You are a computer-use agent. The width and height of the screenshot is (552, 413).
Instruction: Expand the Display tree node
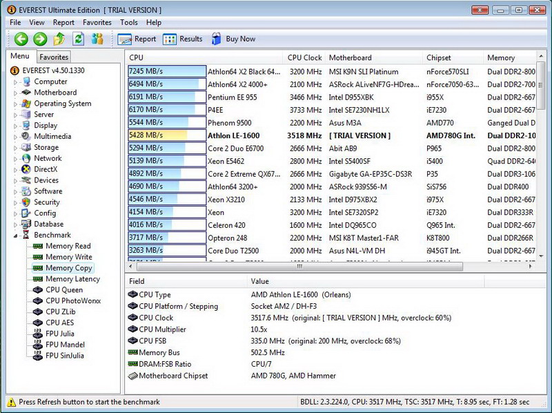click(x=15, y=126)
